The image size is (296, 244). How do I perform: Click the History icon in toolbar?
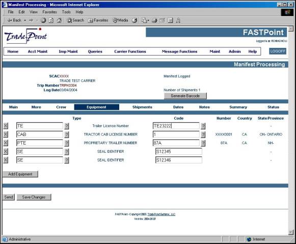pos(134,20)
